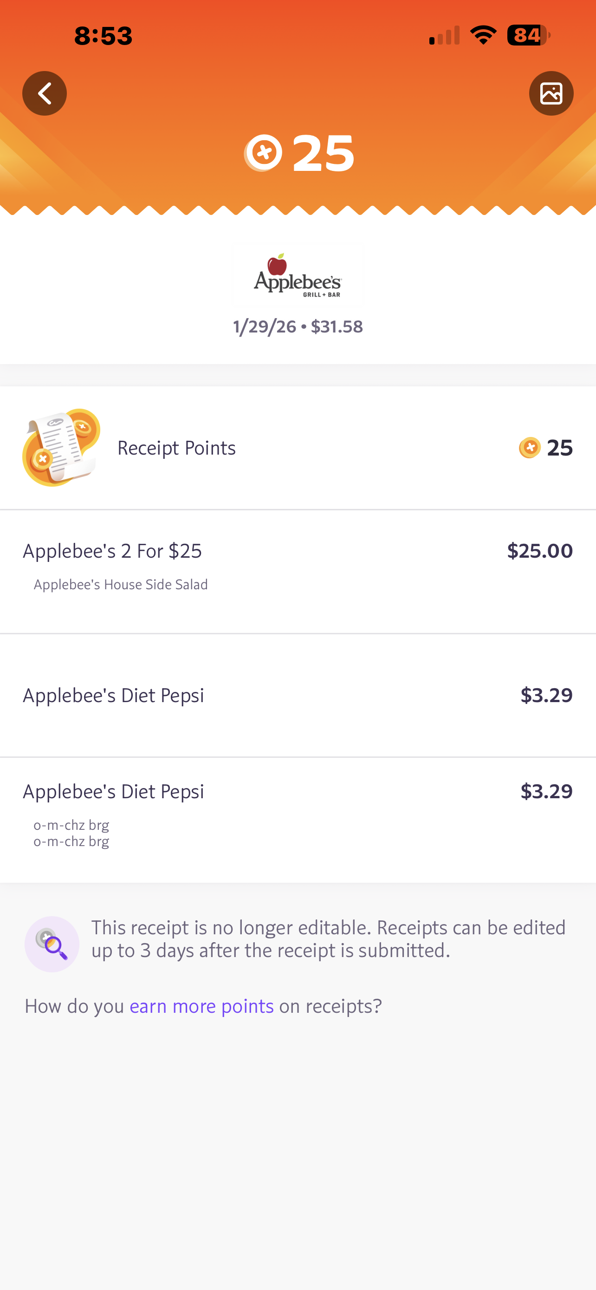Tap the Receipt Points label

pyautogui.click(x=176, y=448)
